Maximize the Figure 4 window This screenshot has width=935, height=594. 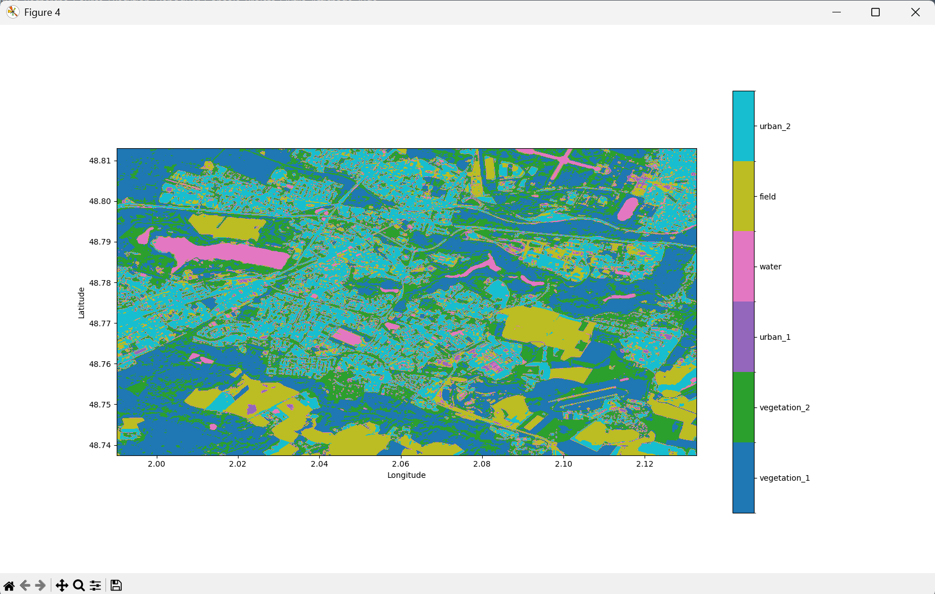[875, 12]
